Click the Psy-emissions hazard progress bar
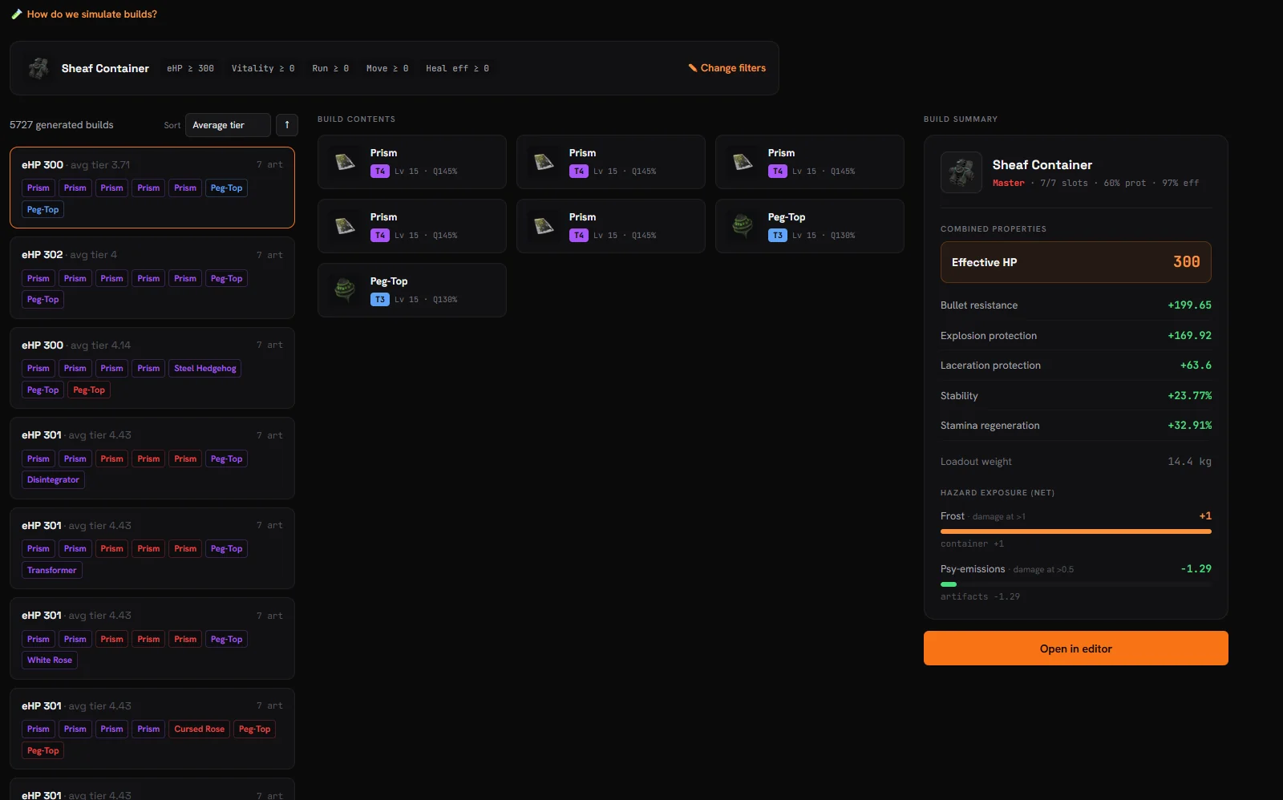Screen dimensions: 1283x800 (x=1075, y=584)
